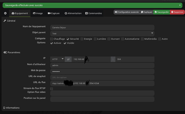
Task: Toggle the Visible option
Action: click(65, 43)
